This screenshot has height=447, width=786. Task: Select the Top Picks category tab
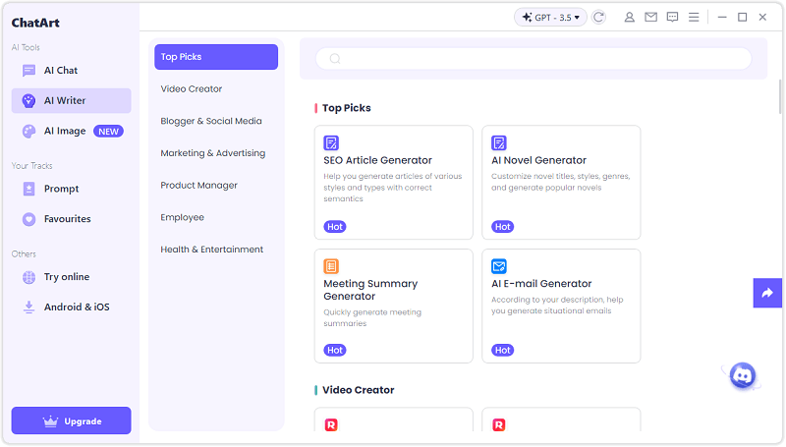pos(216,57)
